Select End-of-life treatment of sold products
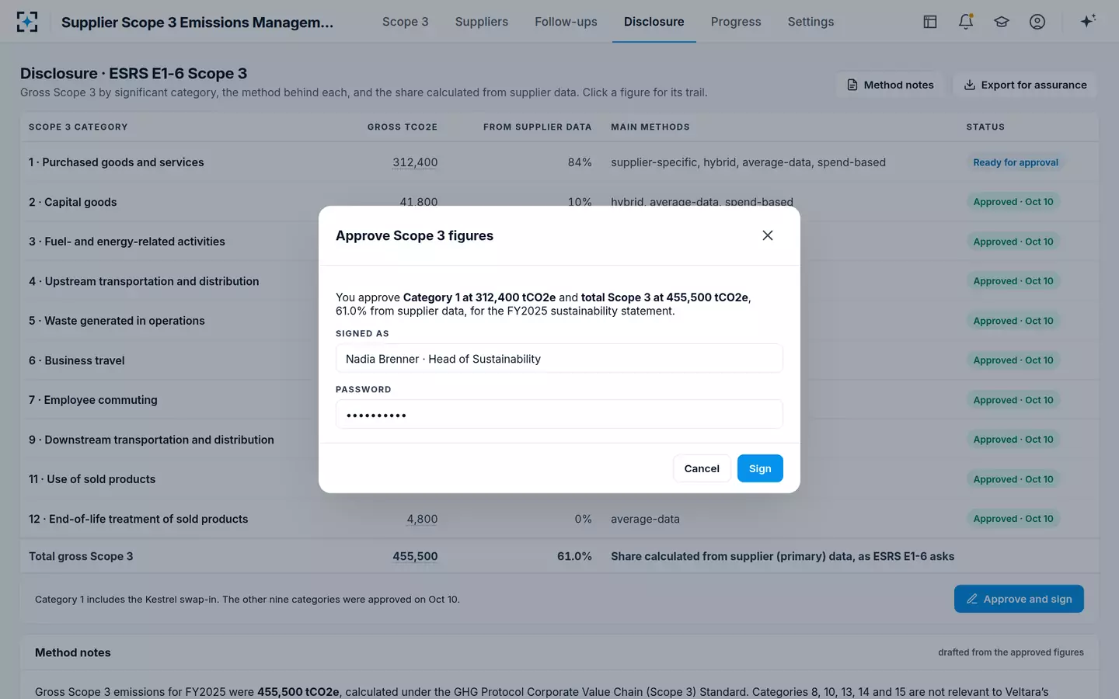Viewport: 1119px width, 699px height. [x=559, y=519]
